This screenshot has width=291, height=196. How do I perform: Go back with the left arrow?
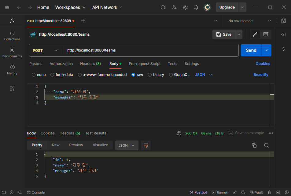(x=19, y=7)
